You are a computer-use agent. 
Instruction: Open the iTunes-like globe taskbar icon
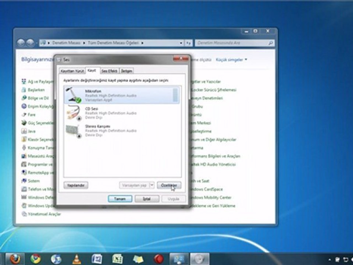56,259
